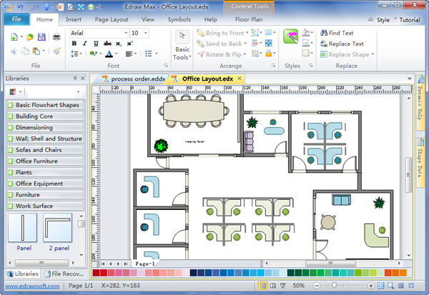
Task: Pin the Libraries panel
Action: 74,78
